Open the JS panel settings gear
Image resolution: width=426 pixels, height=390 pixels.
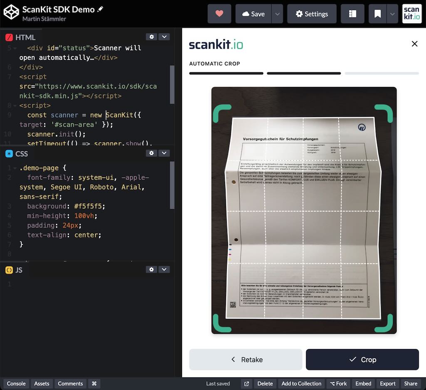pyautogui.click(x=151, y=269)
